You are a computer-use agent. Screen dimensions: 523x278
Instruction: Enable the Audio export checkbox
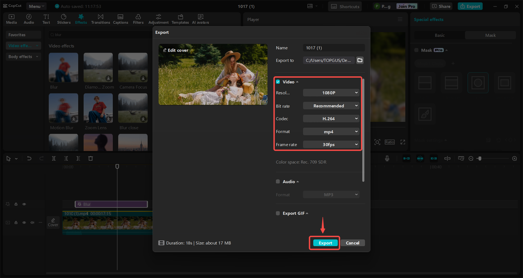[278, 182]
